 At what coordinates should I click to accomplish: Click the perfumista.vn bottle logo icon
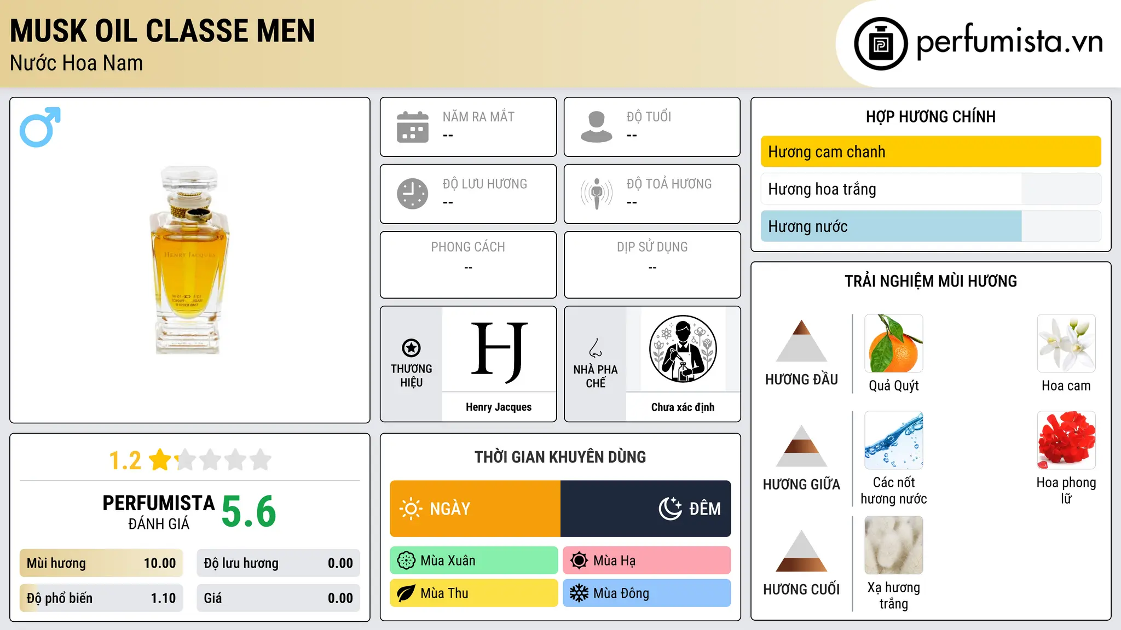point(881,44)
